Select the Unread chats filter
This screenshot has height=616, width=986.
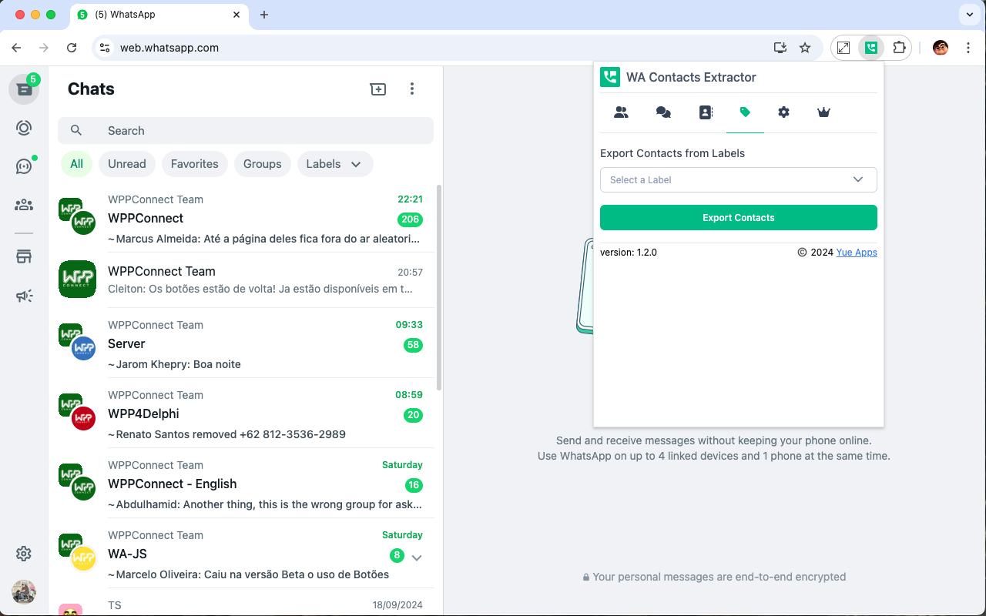(x=127, y=164)
